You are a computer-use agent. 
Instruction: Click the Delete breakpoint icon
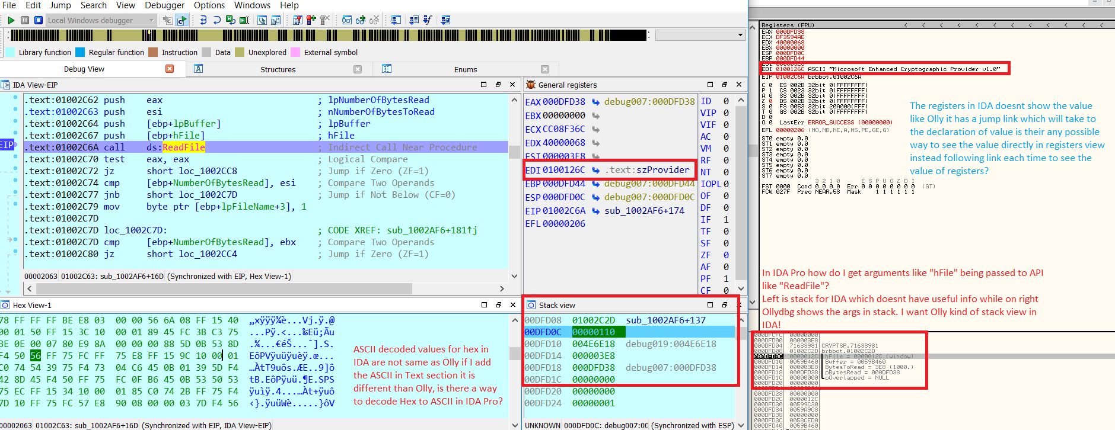325,20
